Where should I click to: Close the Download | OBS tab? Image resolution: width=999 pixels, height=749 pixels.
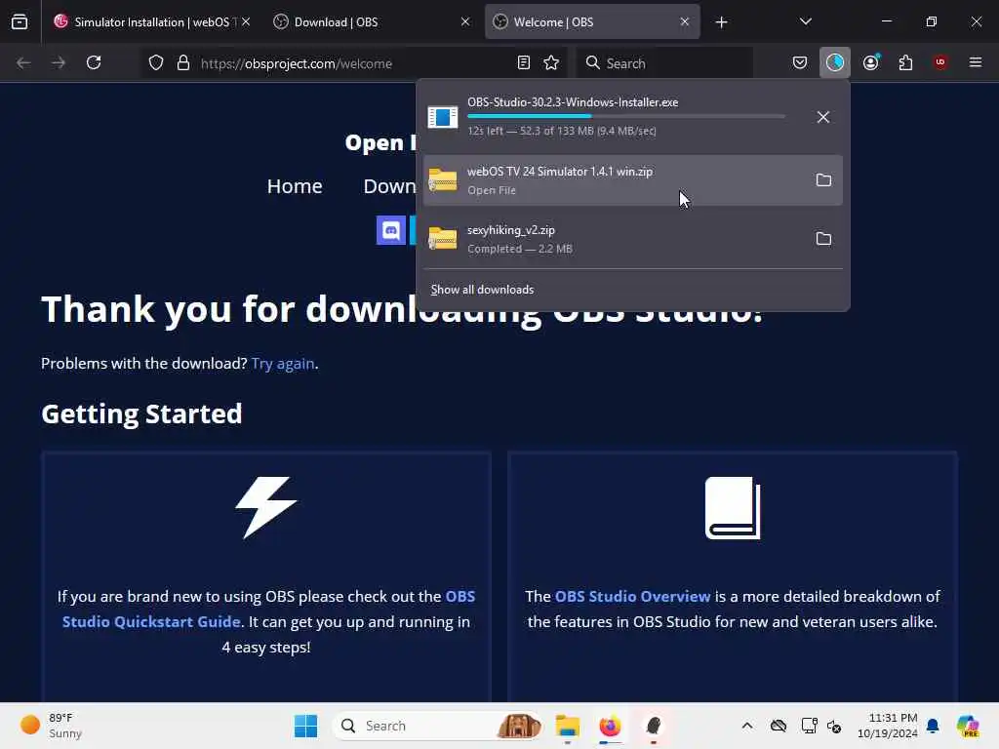pos(465,22)
